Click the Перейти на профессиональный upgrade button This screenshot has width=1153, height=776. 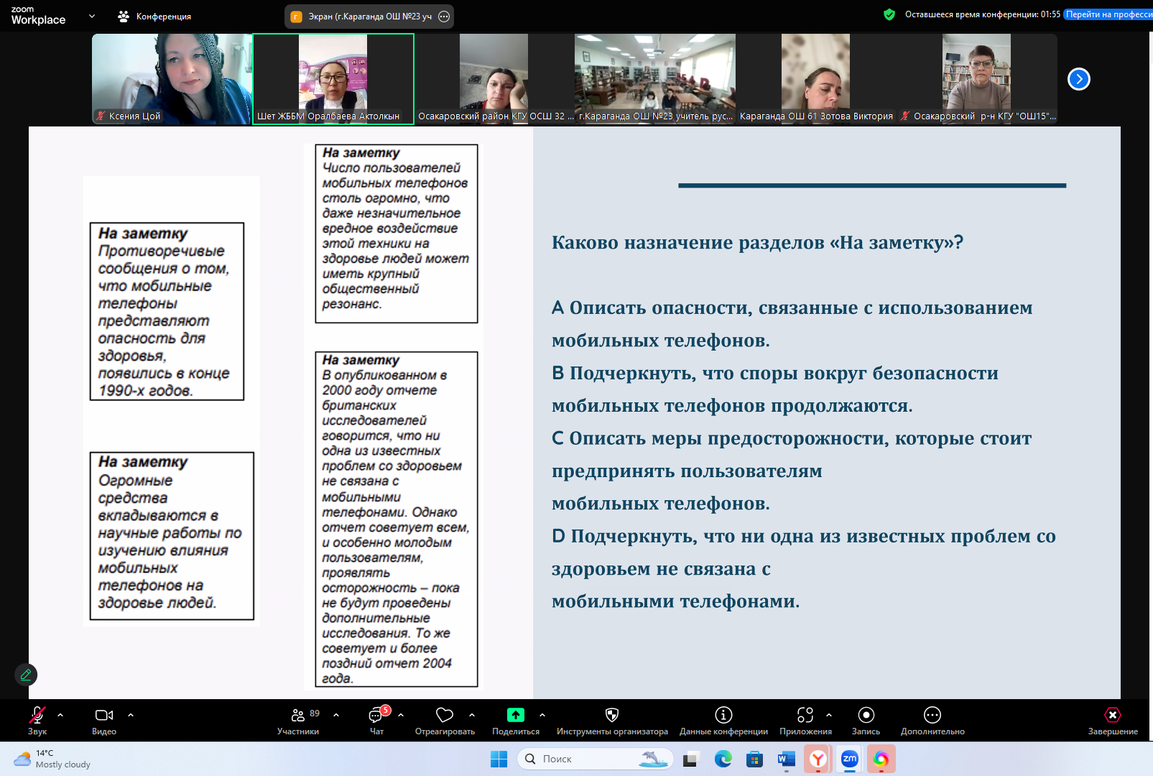coord(1108,14)
